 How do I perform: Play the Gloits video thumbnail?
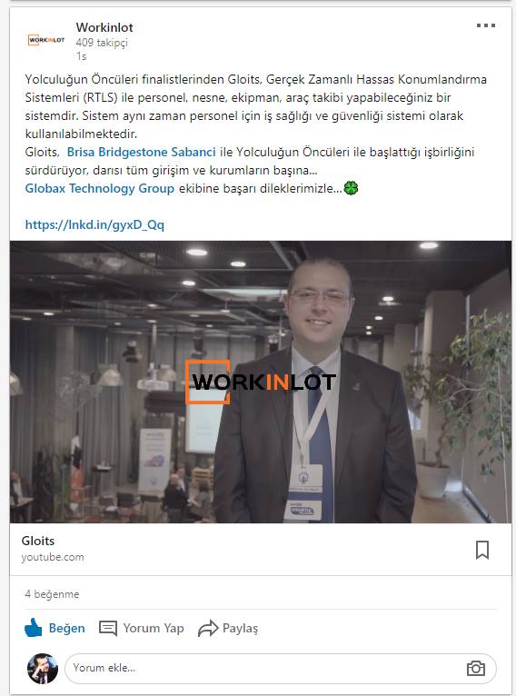click(x=261, y=382)
